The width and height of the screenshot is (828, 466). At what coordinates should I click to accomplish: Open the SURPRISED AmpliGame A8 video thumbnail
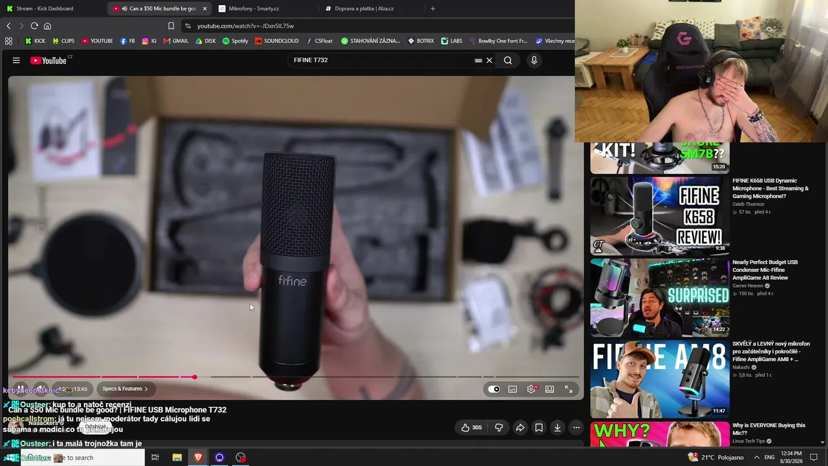[x=660, y=298]
